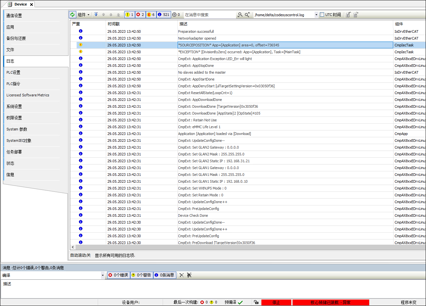Jump to the first log entry
Screen dimensions: 426x306
[x=96, y=15]
